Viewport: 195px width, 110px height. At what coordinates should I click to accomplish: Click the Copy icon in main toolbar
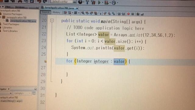coord(26,1)
